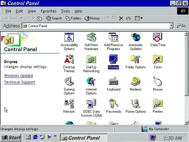Open Internet Options icon
Image resolution: width=189 pixels, height=142 pixels.
[x=91, y=86]
